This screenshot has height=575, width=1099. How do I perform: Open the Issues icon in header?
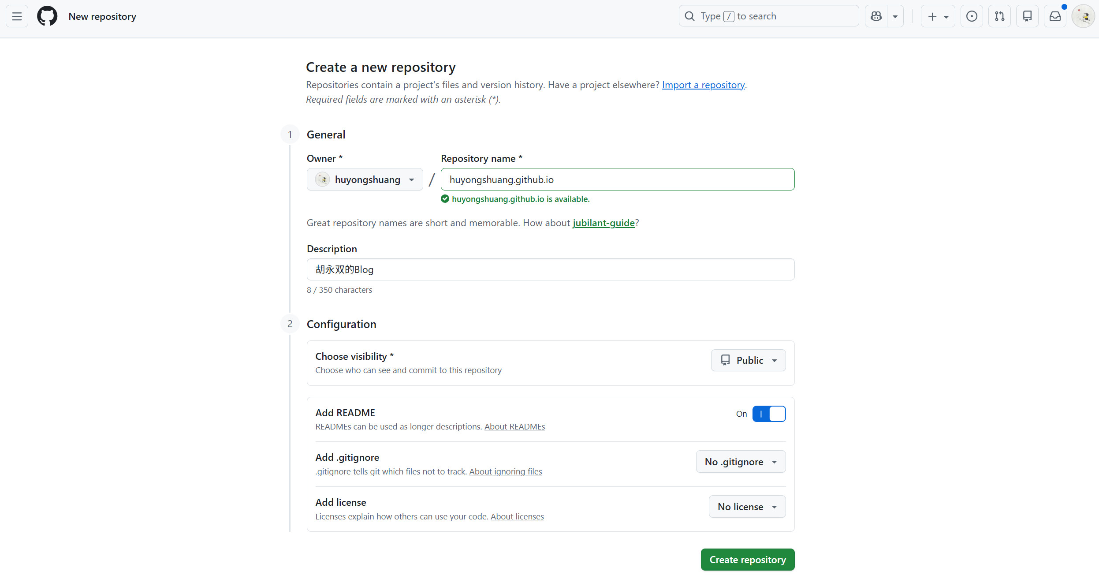point(972,16)
